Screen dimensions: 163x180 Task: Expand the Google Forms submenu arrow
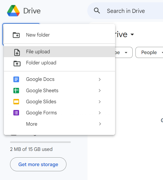pyautogui.click(x=100, y=113)
